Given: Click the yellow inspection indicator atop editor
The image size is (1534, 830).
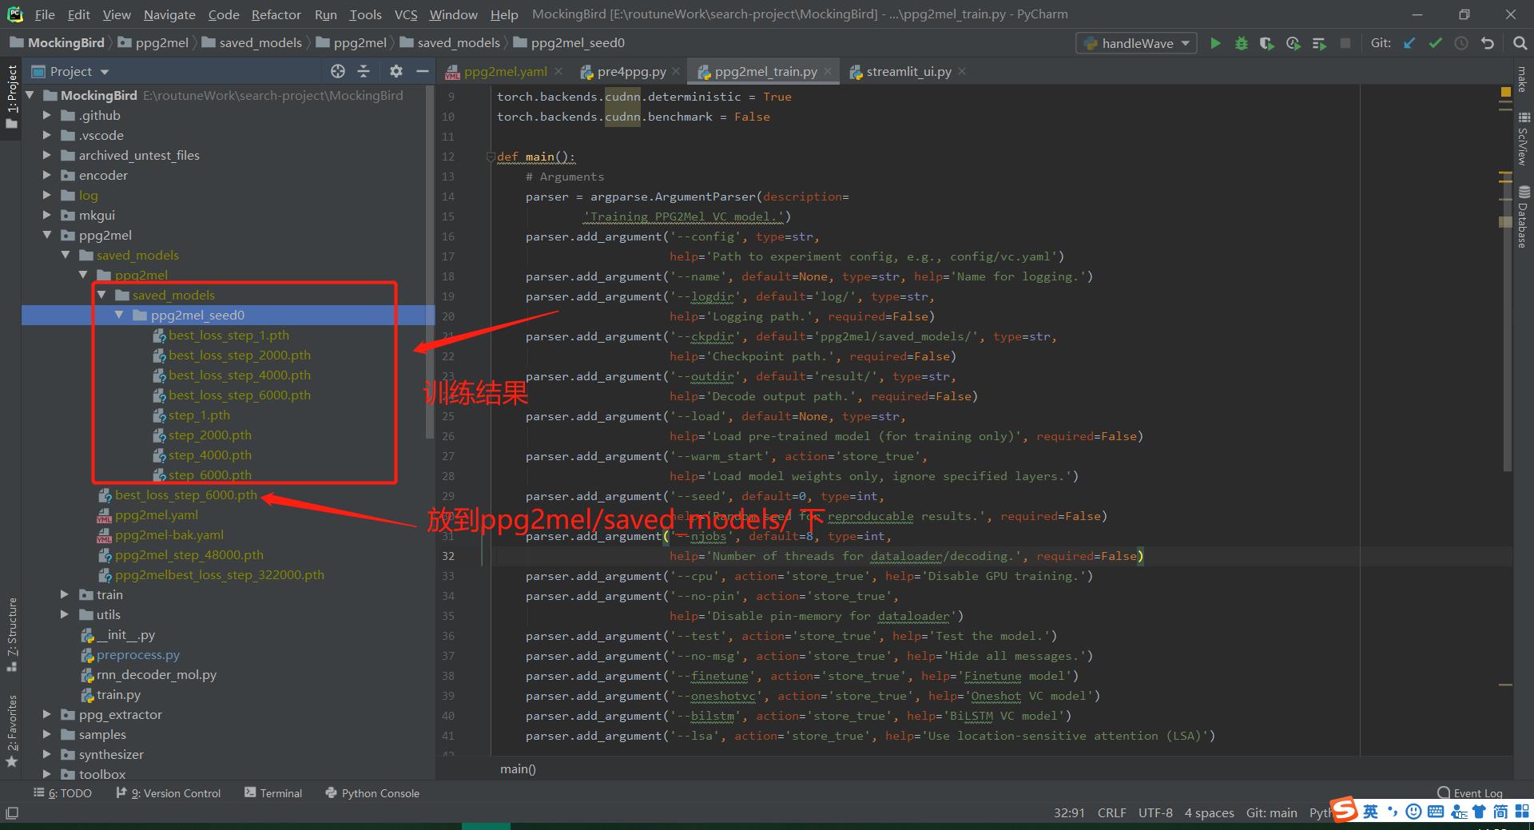Looking at the screenshot, I should tap(1505, 92).
